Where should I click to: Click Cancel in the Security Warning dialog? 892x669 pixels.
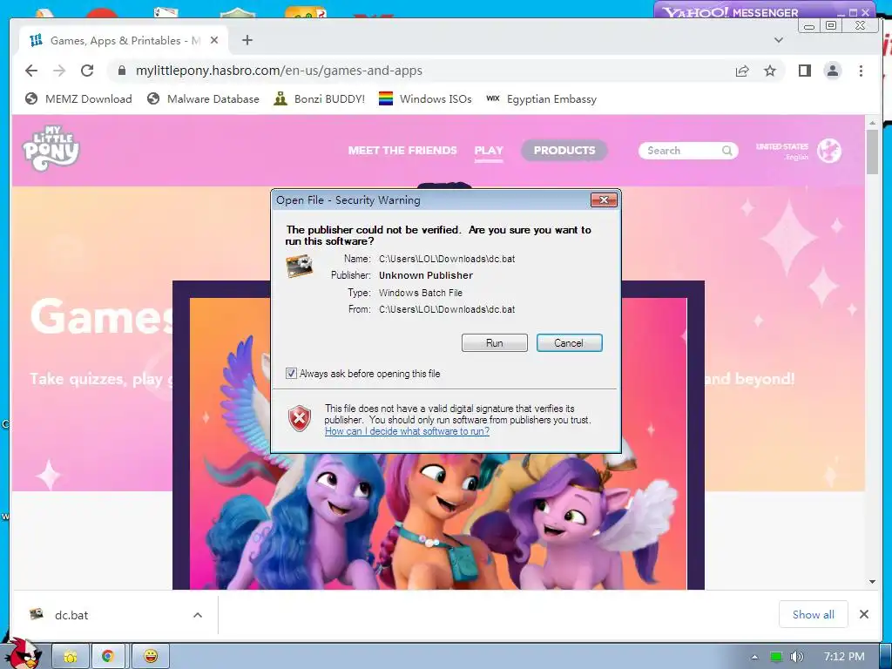pos(569,343)
